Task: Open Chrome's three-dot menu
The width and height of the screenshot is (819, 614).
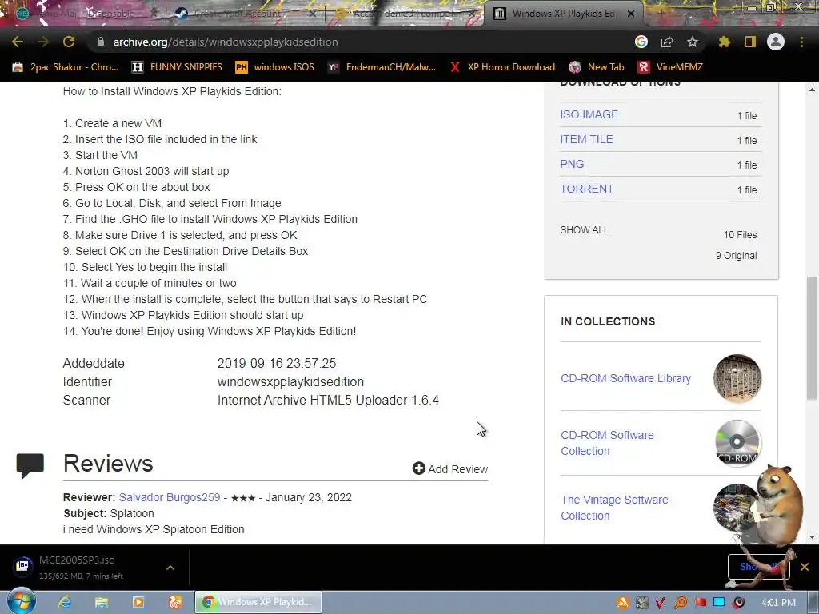Action: pyautogui.click(x=801, y=42)
